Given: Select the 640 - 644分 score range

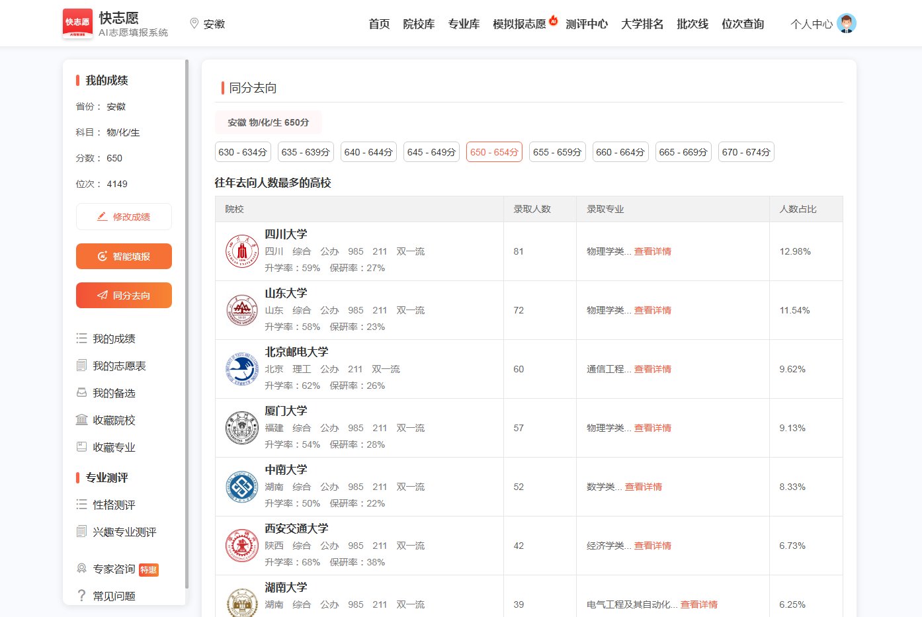Looking at the screenshot, I should click(x=368, y=151).
